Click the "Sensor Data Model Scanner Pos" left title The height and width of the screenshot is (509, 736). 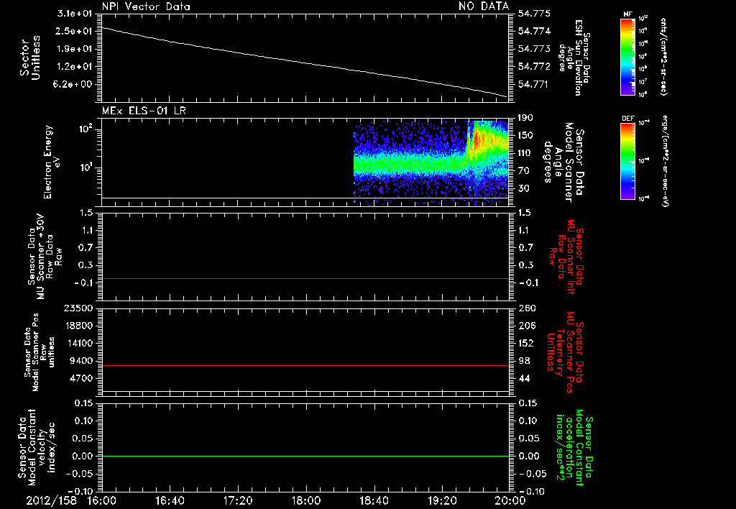[32, 352]
